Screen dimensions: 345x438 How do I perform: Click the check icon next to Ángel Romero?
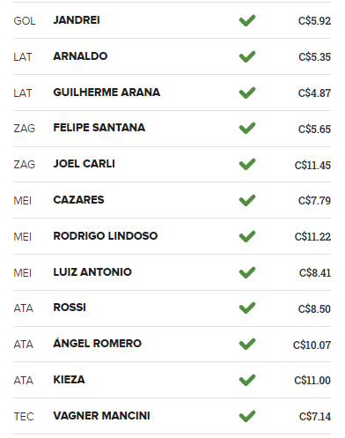247,344
